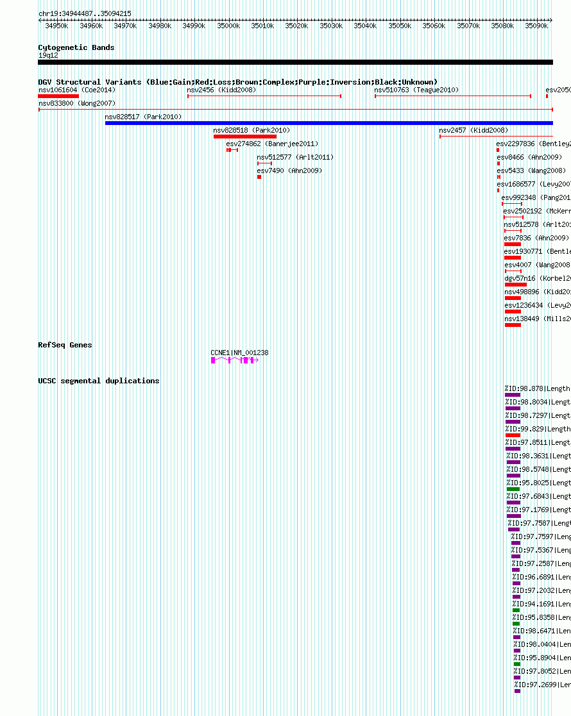This screenshot has height=716, width=571.
Task: Click the %ID:97.8511 duplication label
Action: point(538,442)
